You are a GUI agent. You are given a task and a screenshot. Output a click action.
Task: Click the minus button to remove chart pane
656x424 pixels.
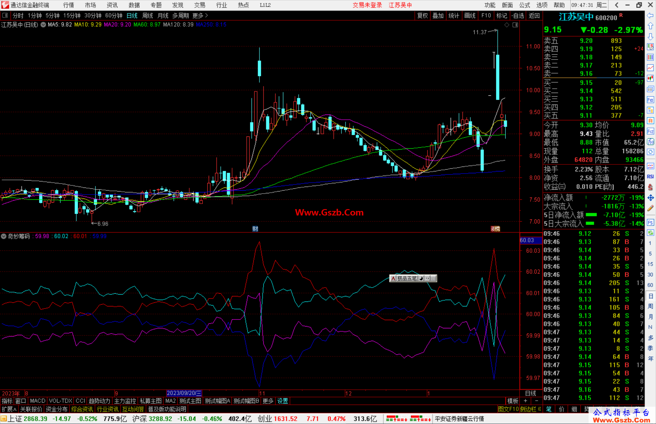pyautogui.click(x=536, y=401)
